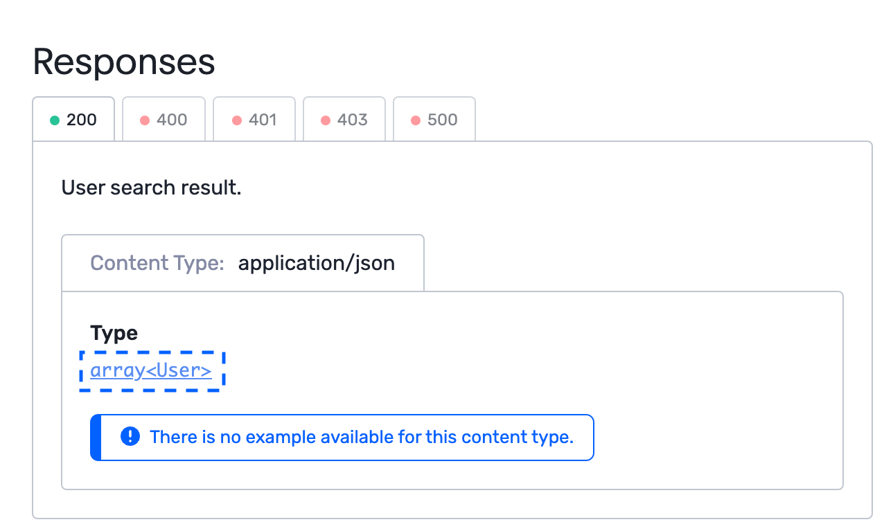
Task: Open the 200 response tab
Action: [73, 120]
